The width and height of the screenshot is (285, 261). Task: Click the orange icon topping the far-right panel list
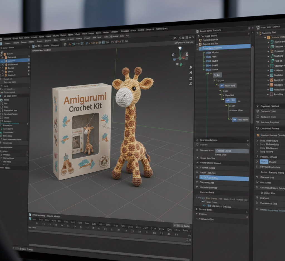(x=268, y=37)
